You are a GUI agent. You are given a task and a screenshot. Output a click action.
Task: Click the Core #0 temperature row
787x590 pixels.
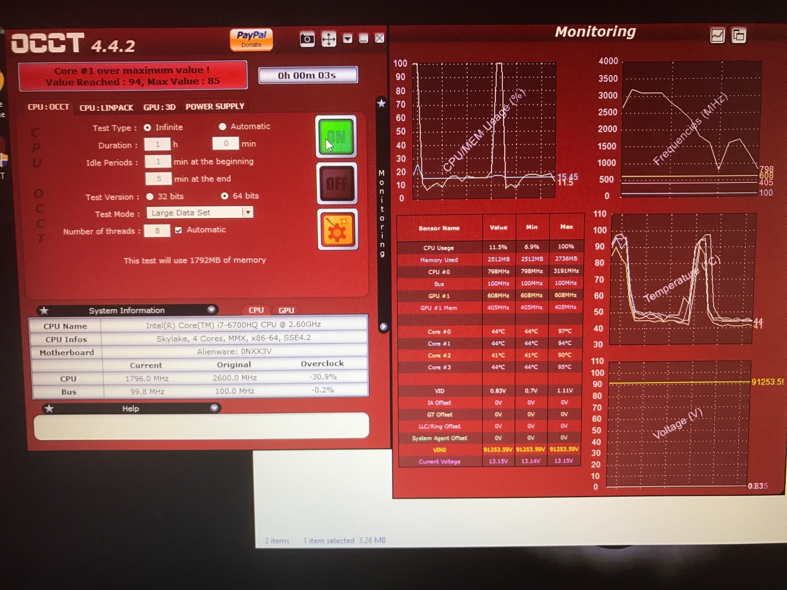pos(490,331)
